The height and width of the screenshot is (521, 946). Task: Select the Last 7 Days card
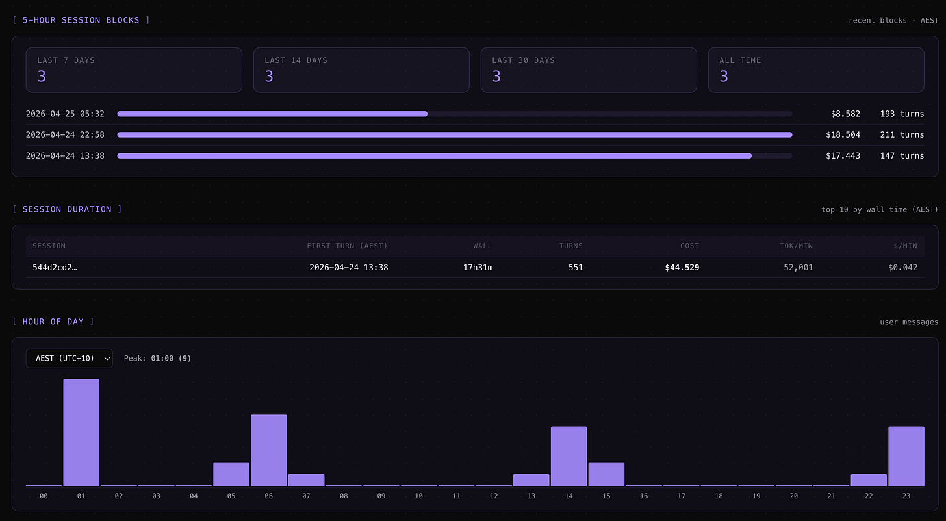pyautogui.click(x=134, y=70)
